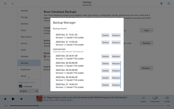Open Storage settings tab

pos(29,17)
